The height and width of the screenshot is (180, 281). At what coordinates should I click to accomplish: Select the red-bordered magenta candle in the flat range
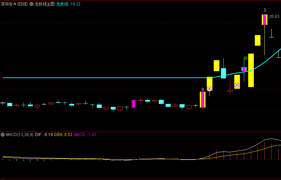pos(134,104)
